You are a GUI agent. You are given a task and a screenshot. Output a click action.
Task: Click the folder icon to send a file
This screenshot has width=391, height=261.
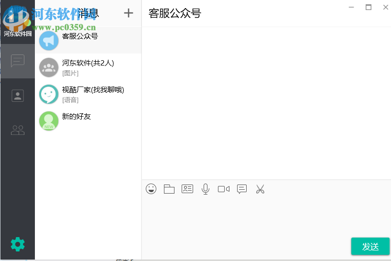169,189
